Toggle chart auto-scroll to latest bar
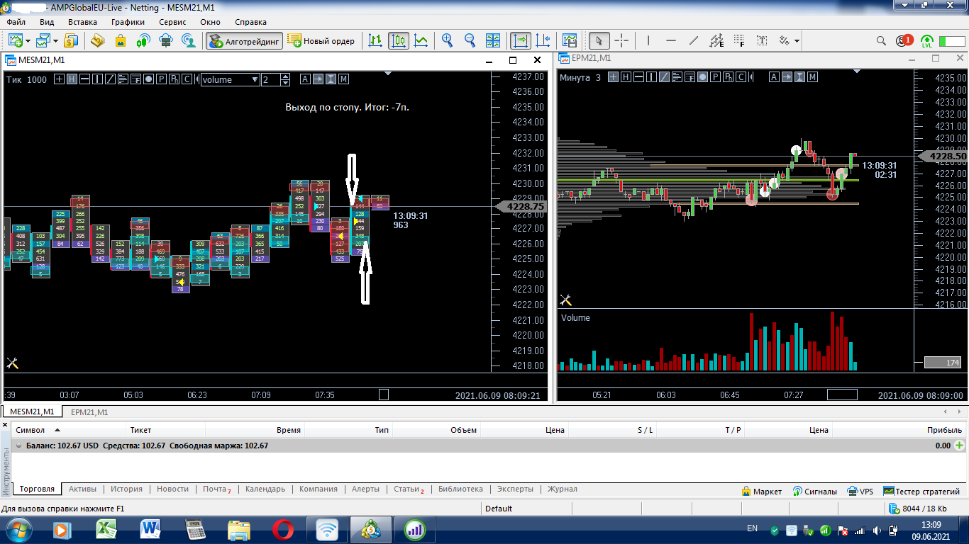Viewport: 969px width, 544px height. point(521,40)
